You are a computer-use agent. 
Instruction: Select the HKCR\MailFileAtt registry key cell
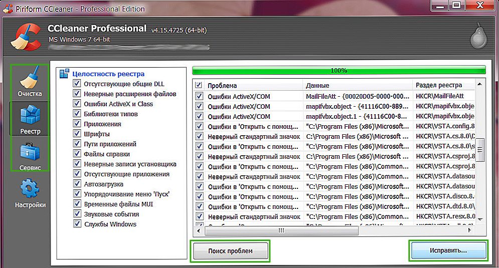pos(440,96)
